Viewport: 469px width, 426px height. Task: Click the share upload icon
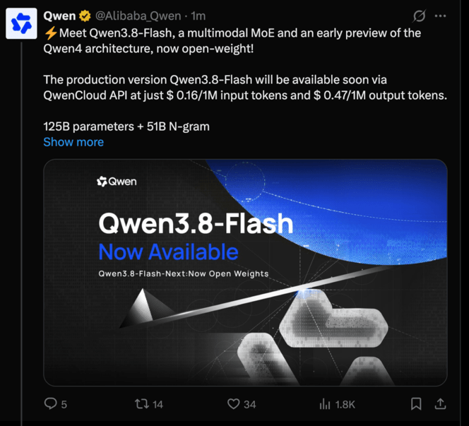440,403
